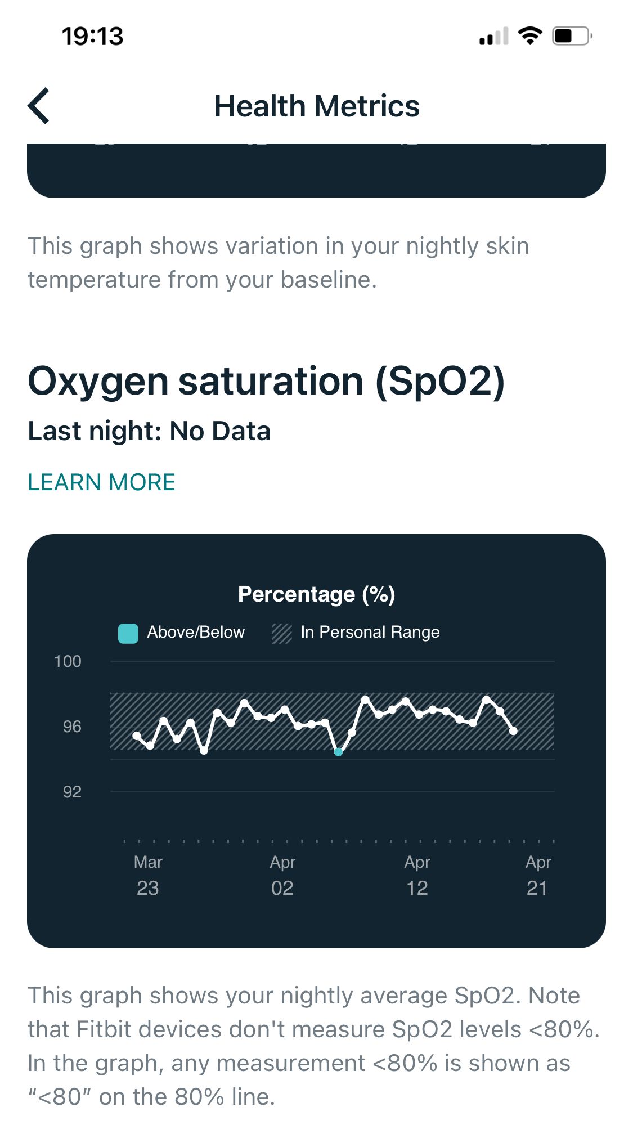This screenshot has width=633, height=1143.
Task: Select the last data point on the chart
Action: pos(513,730)
